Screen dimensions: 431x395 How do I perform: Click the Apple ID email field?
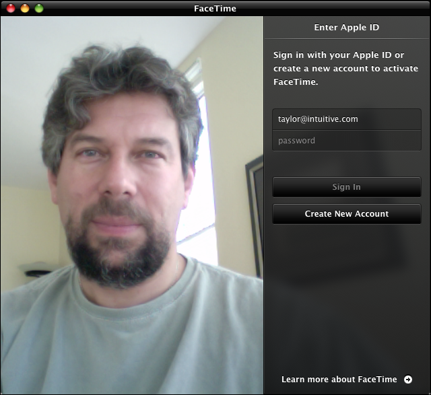(x=347, y=119)
